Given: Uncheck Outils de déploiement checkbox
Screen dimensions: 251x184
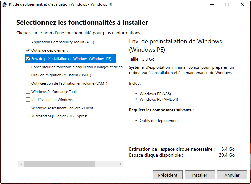Looking at the screenshot, I should [x=28, y=50].
